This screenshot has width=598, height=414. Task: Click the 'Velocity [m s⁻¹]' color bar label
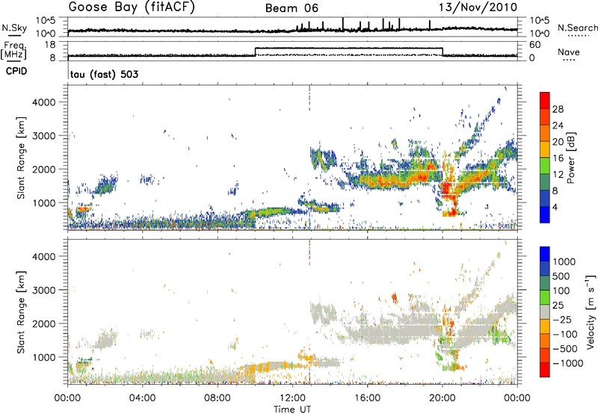pyautogui.click(x=591, y=312)
